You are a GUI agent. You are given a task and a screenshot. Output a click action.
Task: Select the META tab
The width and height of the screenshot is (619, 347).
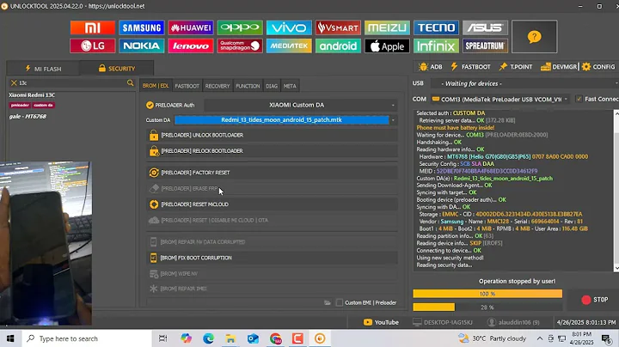[x=290, y=86]
